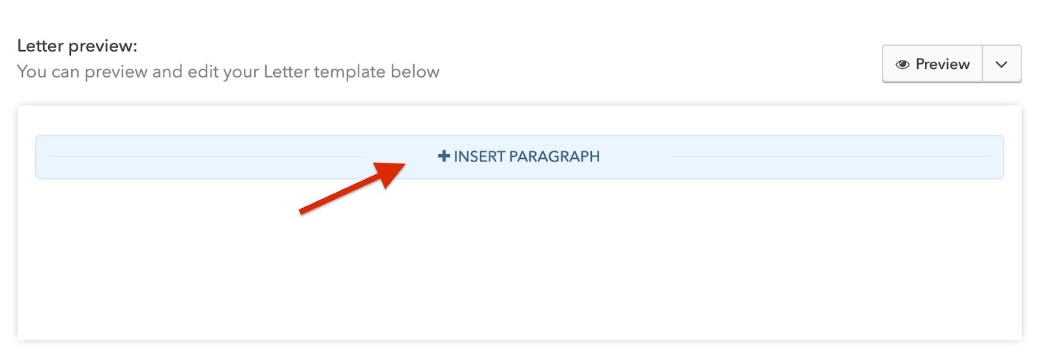
Task: Click "Letter template" words in the subtitle
Action: [324, 72]
